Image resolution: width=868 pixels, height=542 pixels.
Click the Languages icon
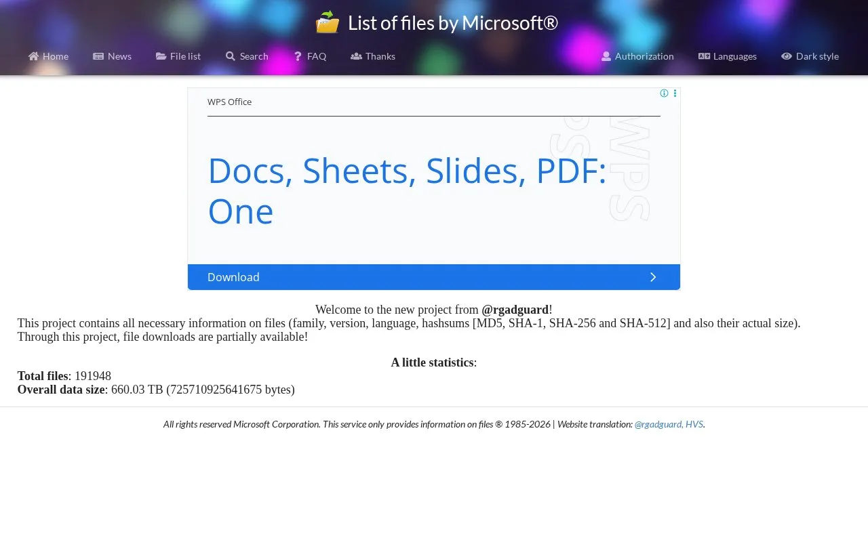pyautogui.click(x=704, y=56)
